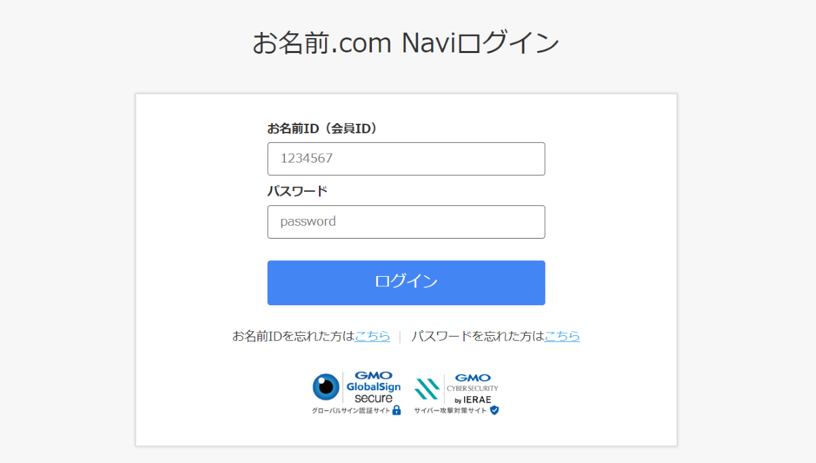Click the GlobalSign secure seal text
This screenshot has height=463, width=816.
pyautogui.click(x=373, y=392)
